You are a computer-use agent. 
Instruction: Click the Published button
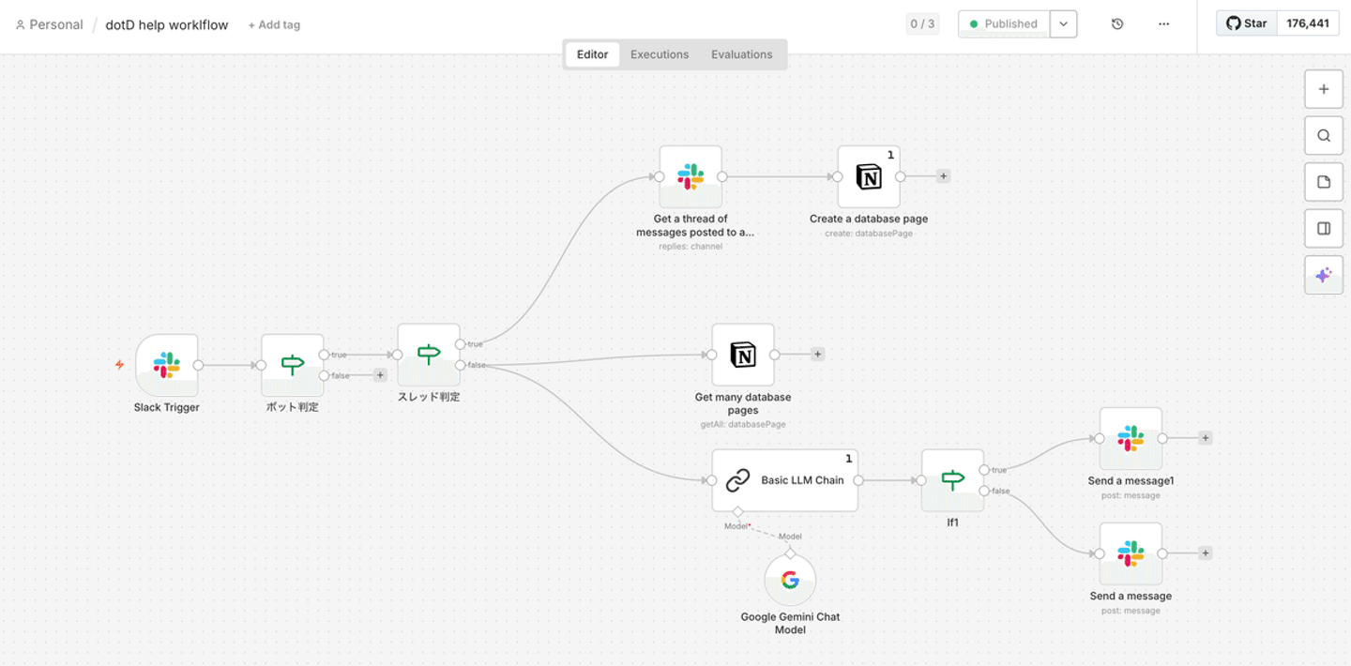coord(1004,24)
